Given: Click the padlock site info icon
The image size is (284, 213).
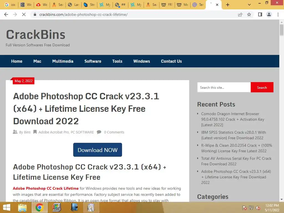Looking at the screenshot, I should (x=35, y=14).
